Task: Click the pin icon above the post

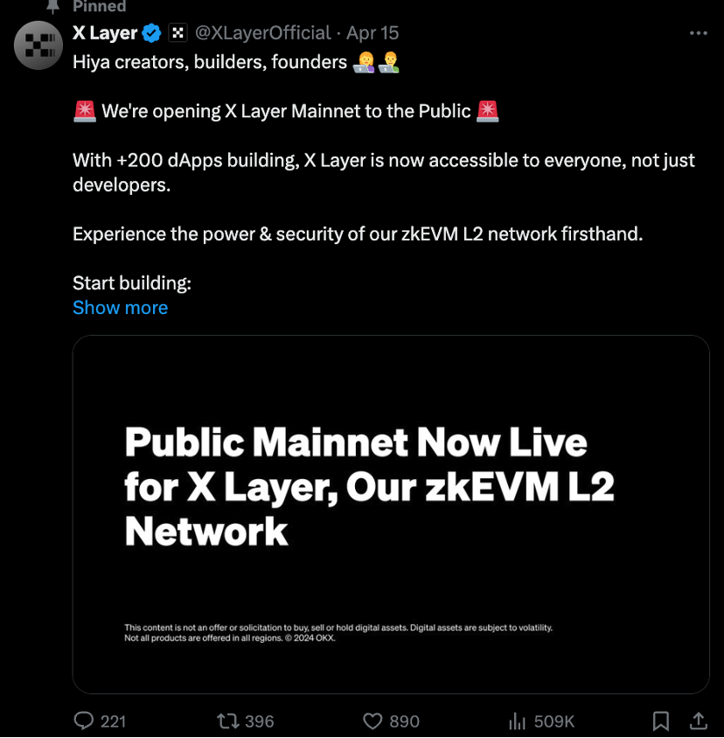Action: 54,5
